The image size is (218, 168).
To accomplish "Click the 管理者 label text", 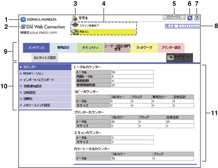I will pyautogui.click(x=83, y=18).
